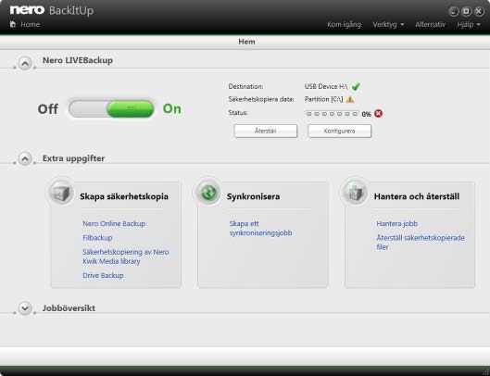Click the Hem page title
The width and height of the screenshot is (490, 376).
coord(246,42)
